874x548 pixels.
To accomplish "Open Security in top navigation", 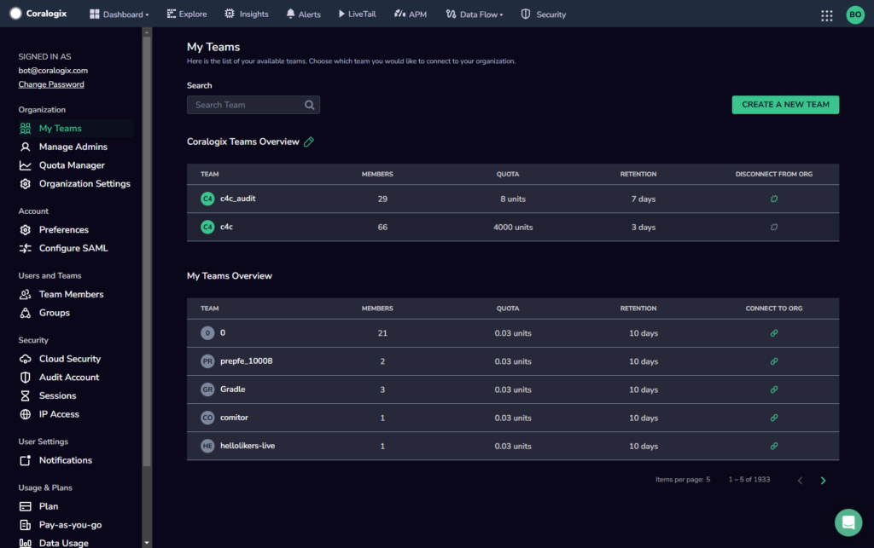I will [544, 14].
